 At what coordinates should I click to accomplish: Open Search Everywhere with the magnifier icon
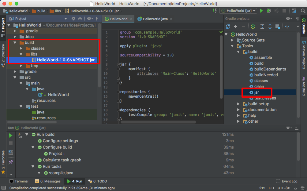point(303,10)
